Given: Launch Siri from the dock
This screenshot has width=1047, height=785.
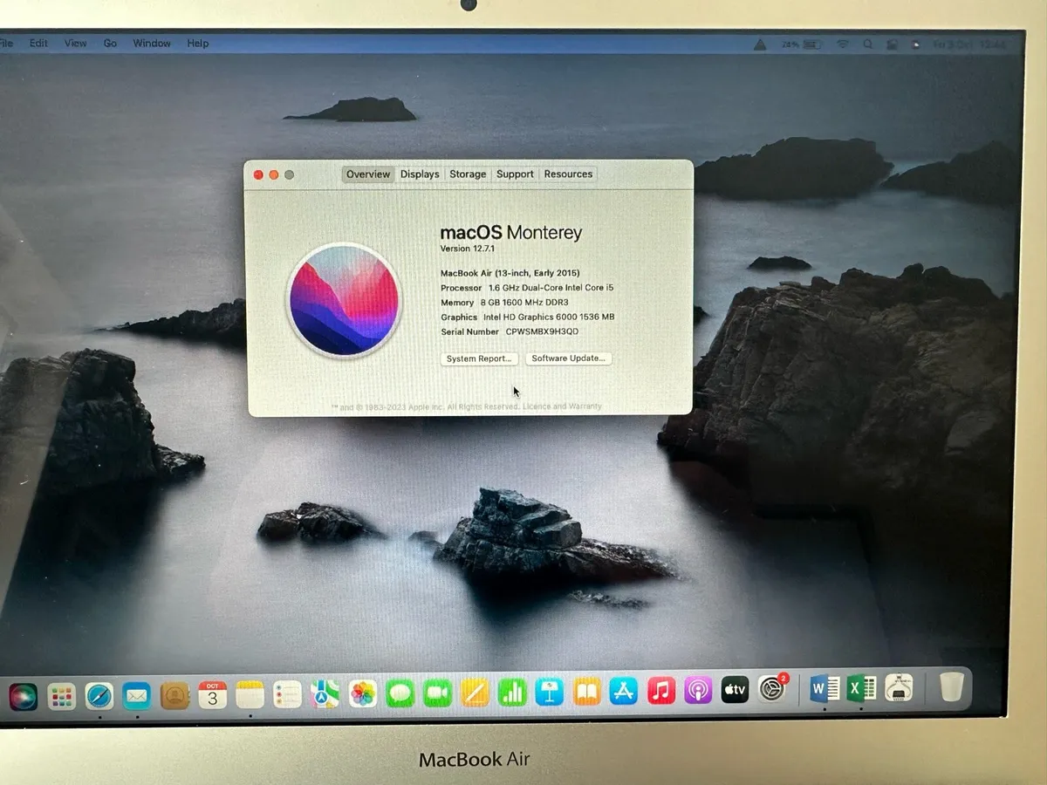Looking at the screenshot, I should coord(24,697).
